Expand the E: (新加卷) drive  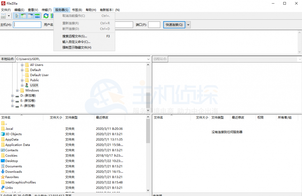[12, 101]
